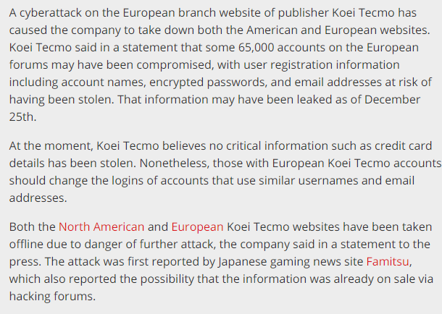Follow the Famitsu link
Viewport: 442px width, 314px height.
[x=388, y=262]
